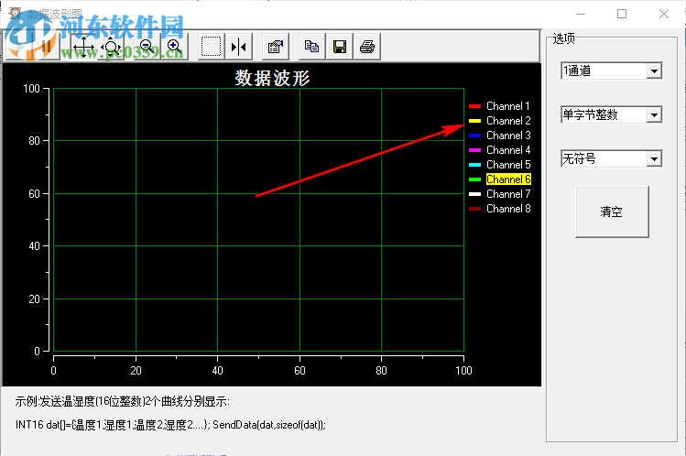
Task: Click the 清空 clear button
Action: 612,212
